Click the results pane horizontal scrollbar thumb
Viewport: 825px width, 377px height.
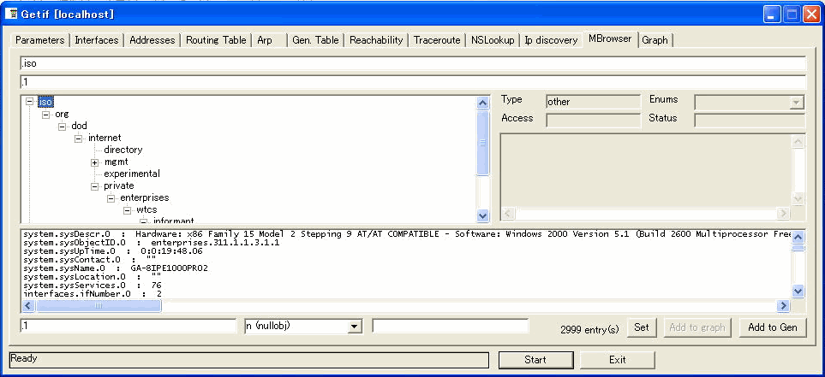click(x=98, y=305)
